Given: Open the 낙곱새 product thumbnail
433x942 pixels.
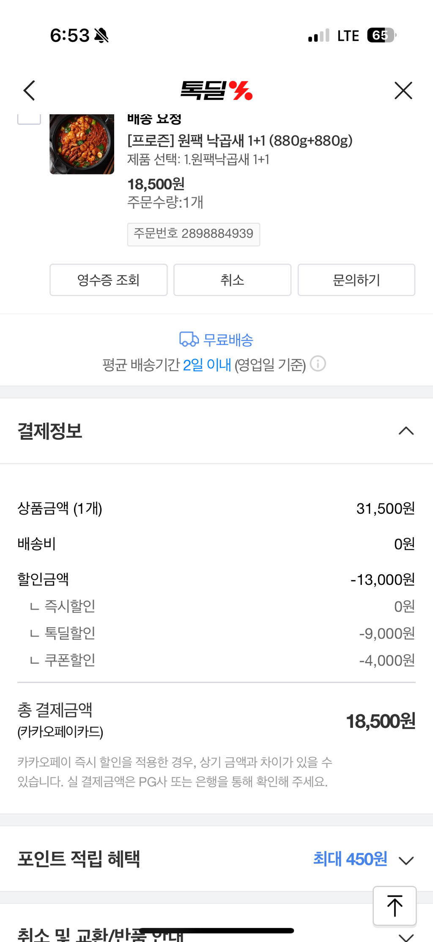Looking at the screenshot, I should (x=82, y=144).
